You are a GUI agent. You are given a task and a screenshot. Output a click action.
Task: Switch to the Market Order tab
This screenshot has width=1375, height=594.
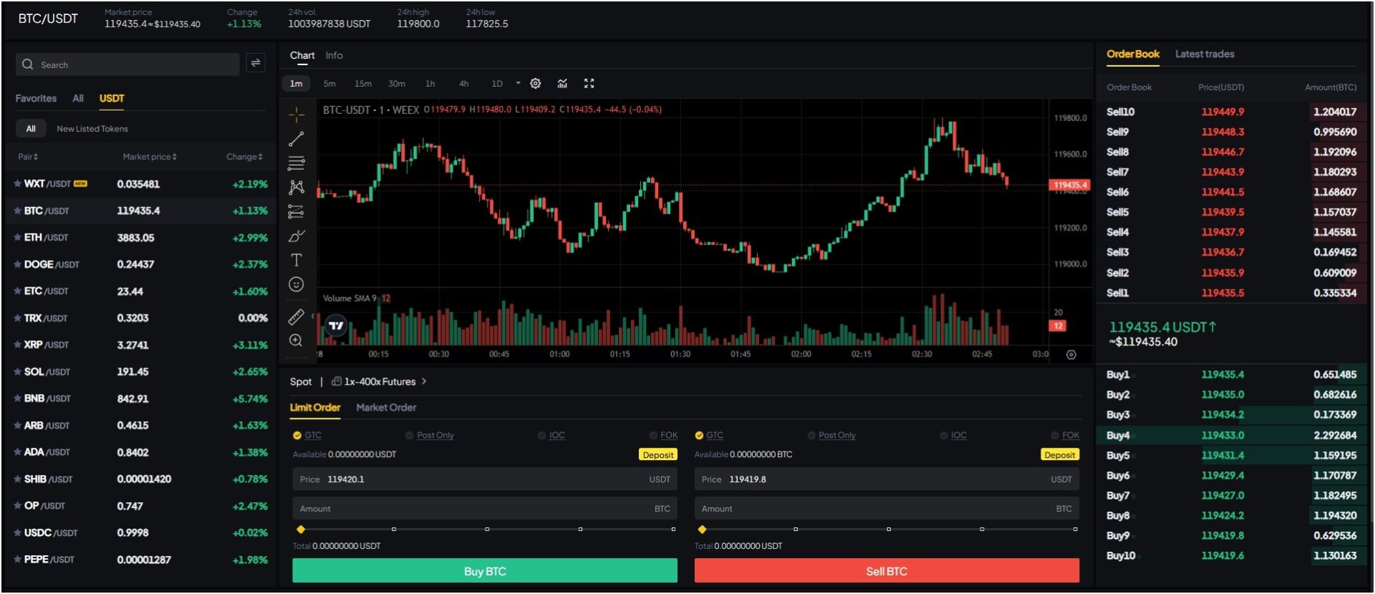[386, 408]
